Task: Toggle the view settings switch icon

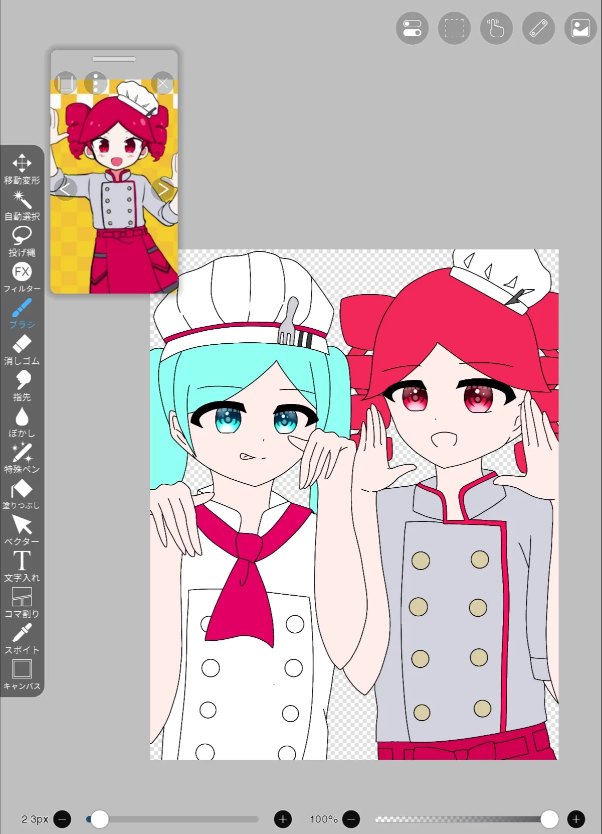Action: 412,28
